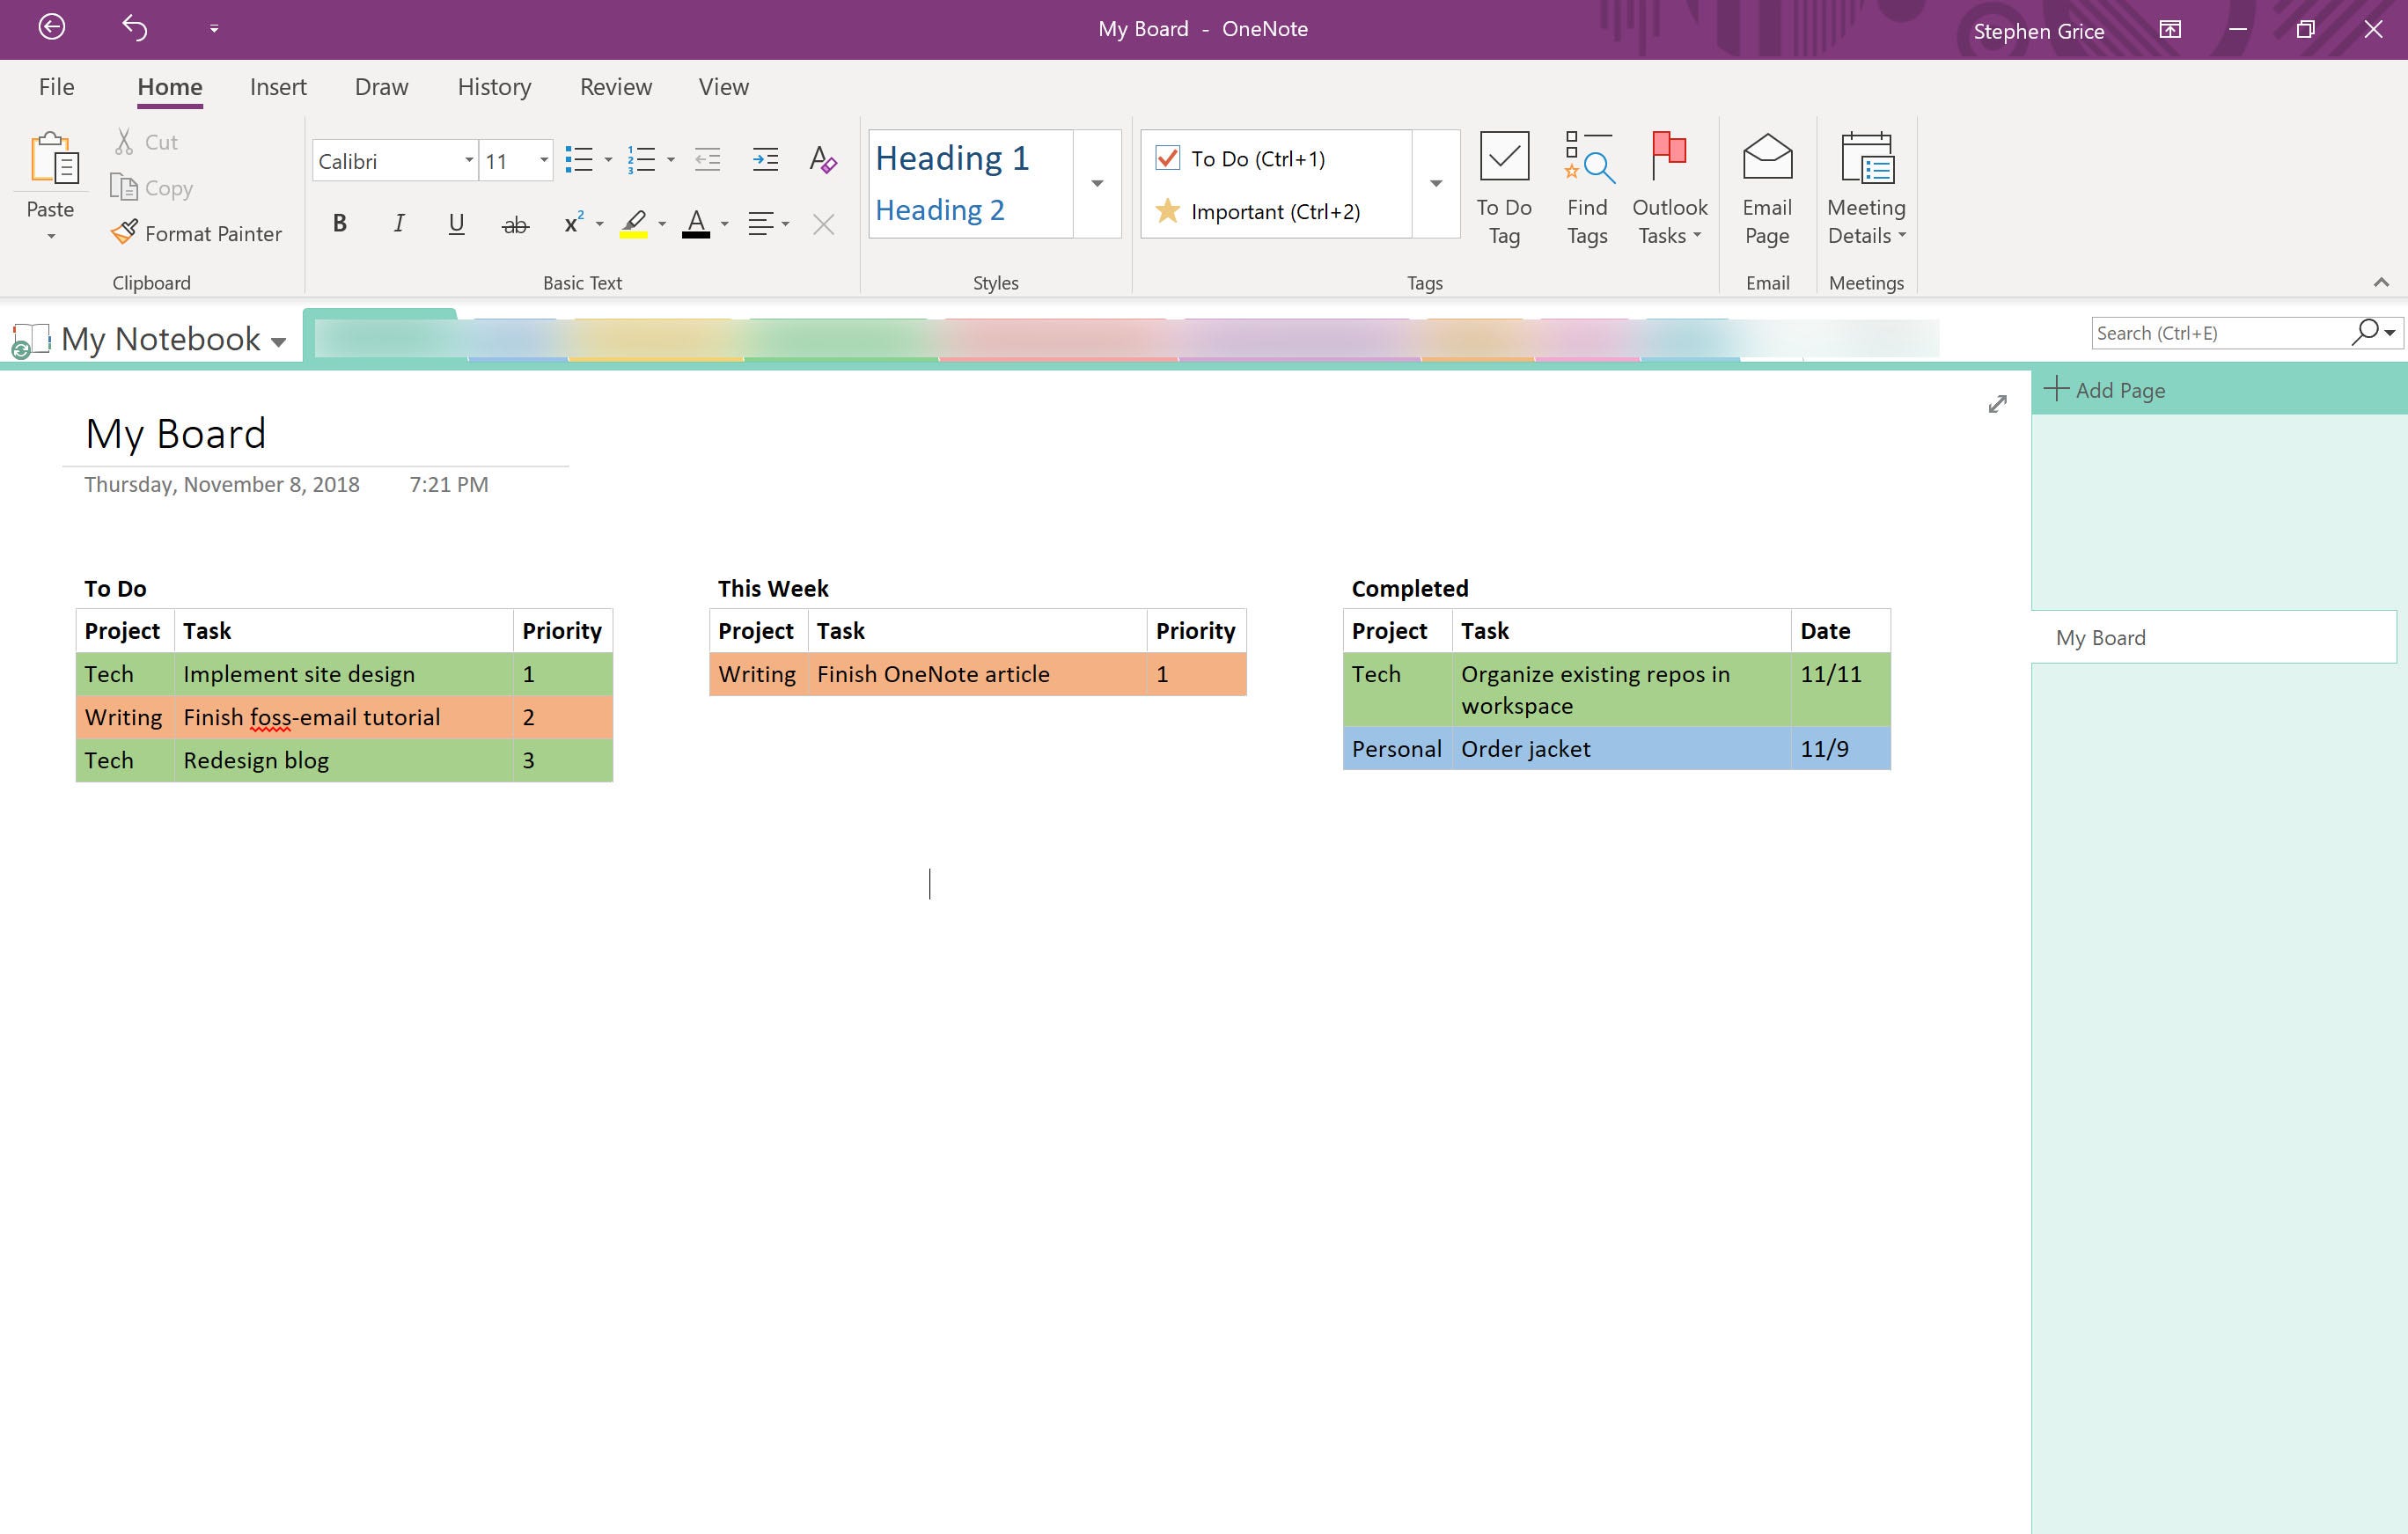The width and height of the screenshot is (2408, 1534).
Task: Click the Draw tab in ribbon
Action: click(381, 86)
